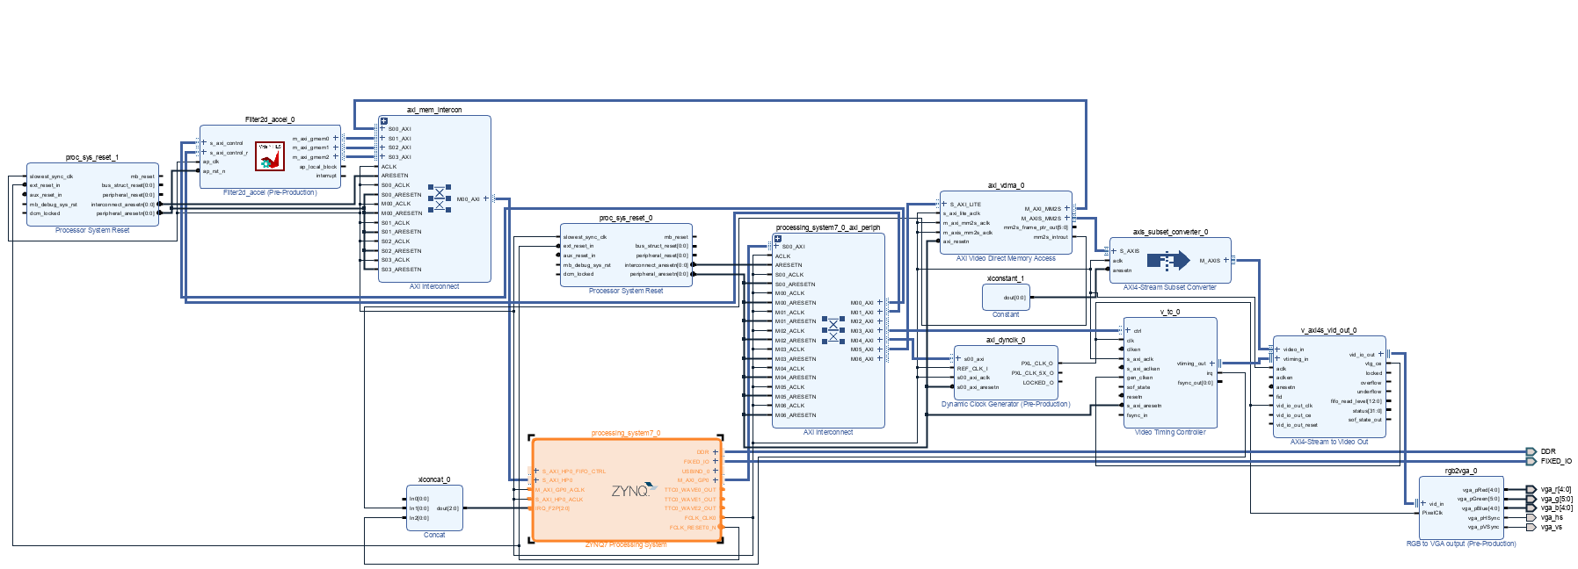1578x569 pixels.
Task: Expand the DDR interface pin on processing_system7_0
Action: pos(716,452)
